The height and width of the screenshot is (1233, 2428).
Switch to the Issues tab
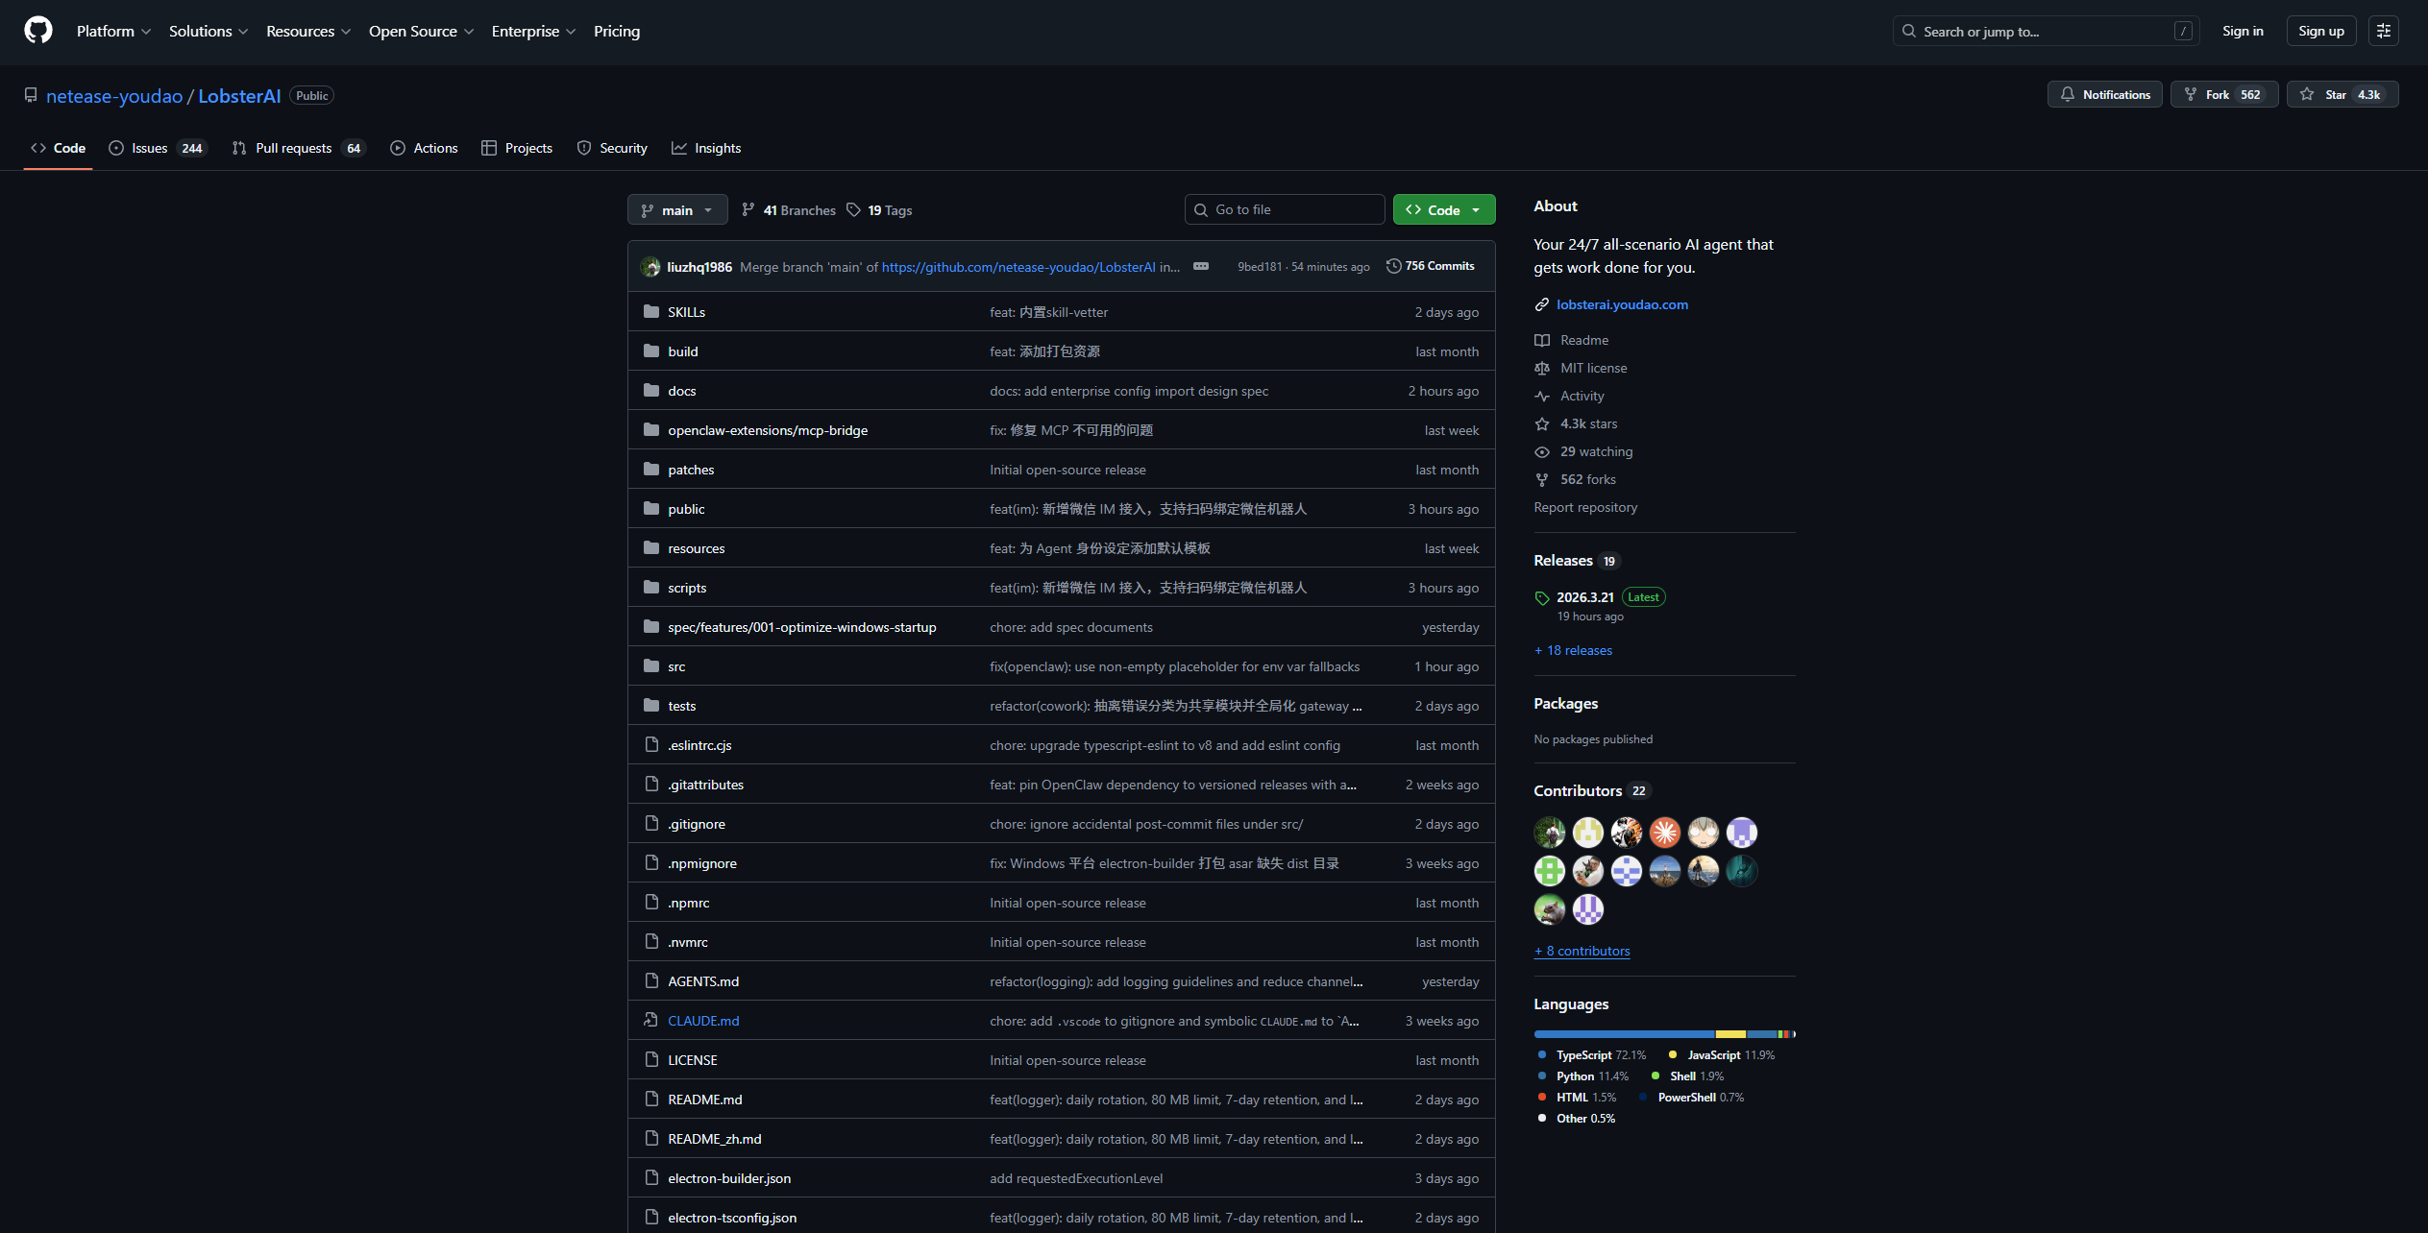pos(157,148)
